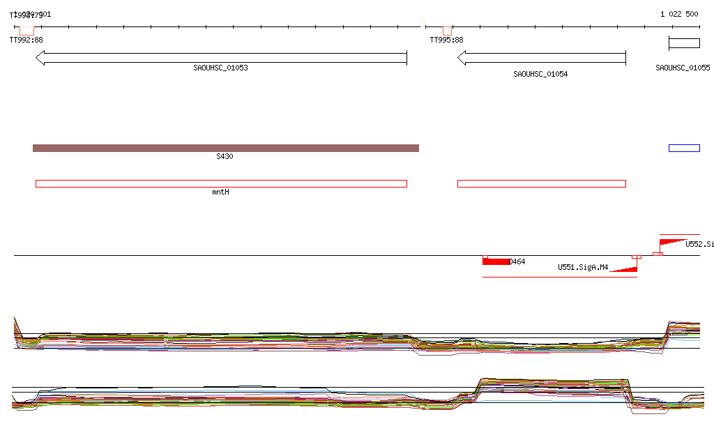Select the SAOUHSC_01054 gene arrow
The image size is (714, 426).
541,58
